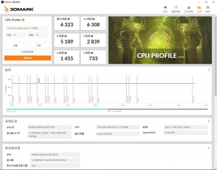The height and width of the screenshot is (170, 217).
Task: Open the 主页 home icon
Action: 165,9
